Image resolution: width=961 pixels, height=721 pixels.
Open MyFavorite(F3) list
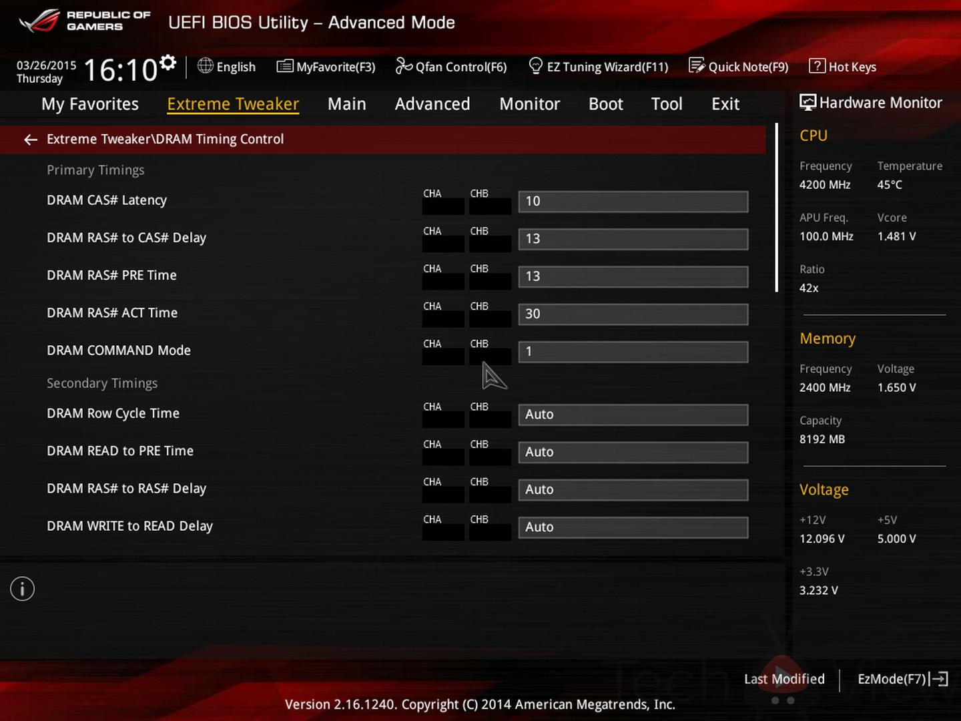click(326, 67)
